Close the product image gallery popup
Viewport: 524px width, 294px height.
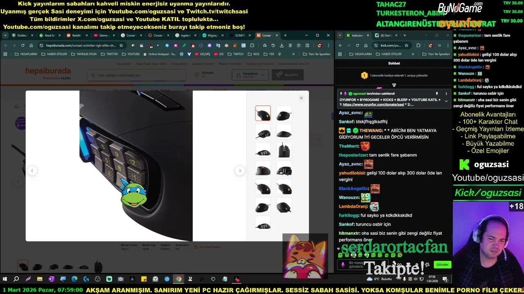tap(301, 98)
